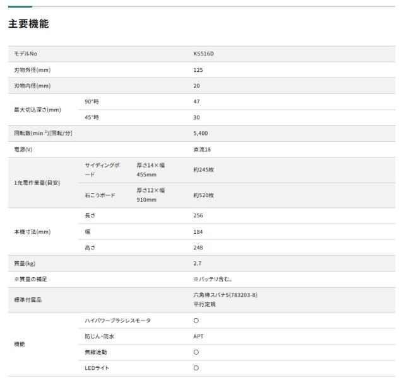404x383 pixels.
Task: Click the サイディングボード work amount 約245枚
Action: pos(203,169)
